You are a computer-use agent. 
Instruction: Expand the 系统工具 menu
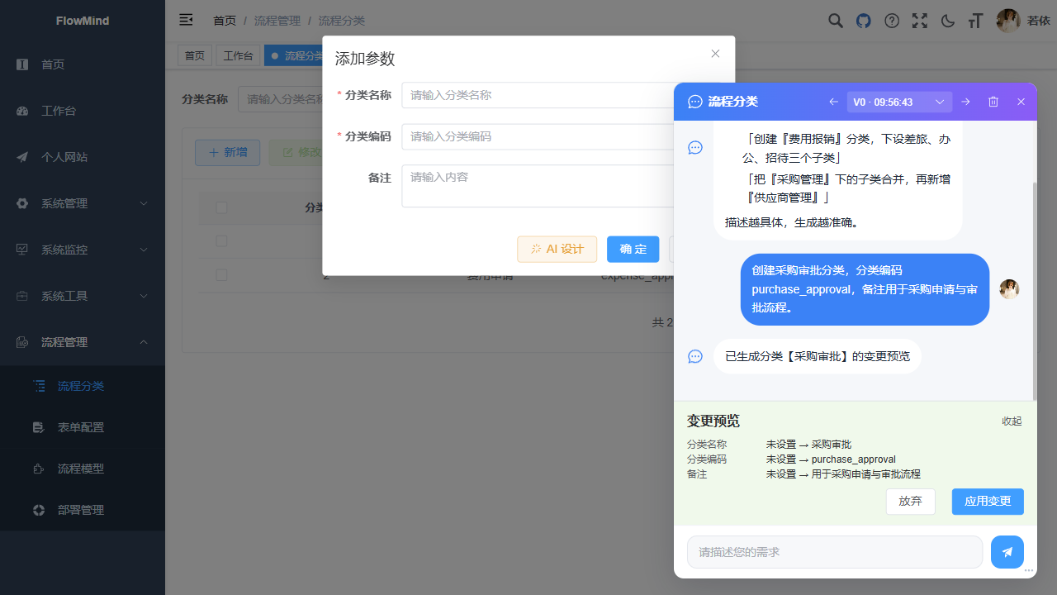(83, 296)
